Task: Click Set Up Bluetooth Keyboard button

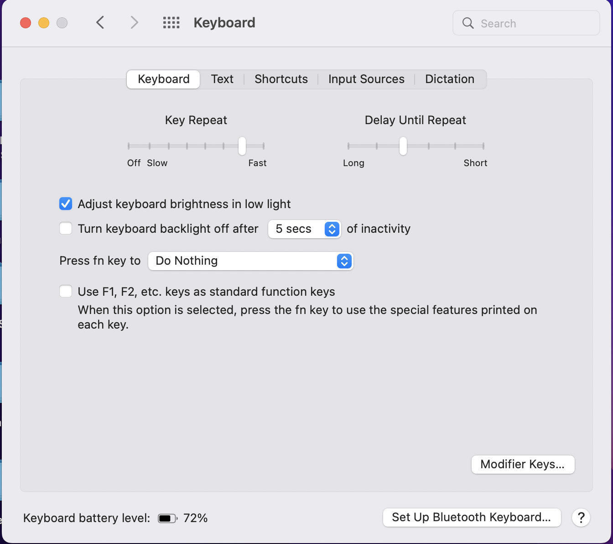Action: coord(472,517)
